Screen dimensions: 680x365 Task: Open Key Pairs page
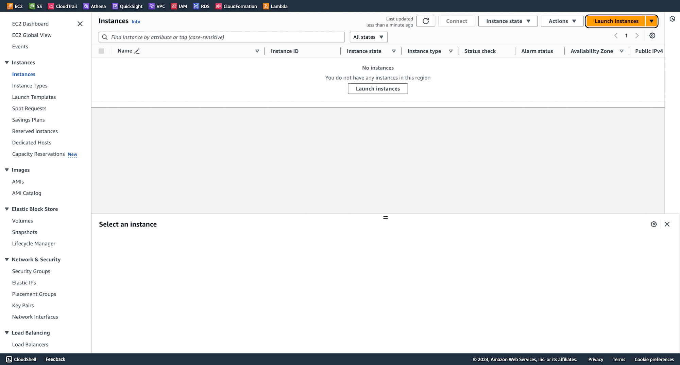pos(23,305)
